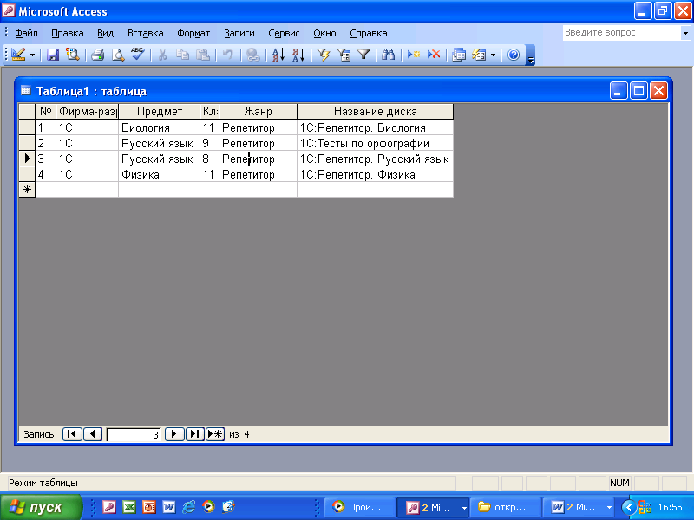Click the Paste clipboard icon

point(203,55)
